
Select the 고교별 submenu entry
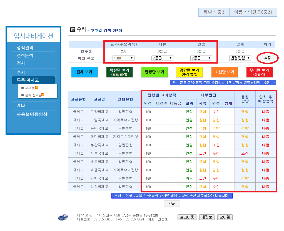pos(29,88)
